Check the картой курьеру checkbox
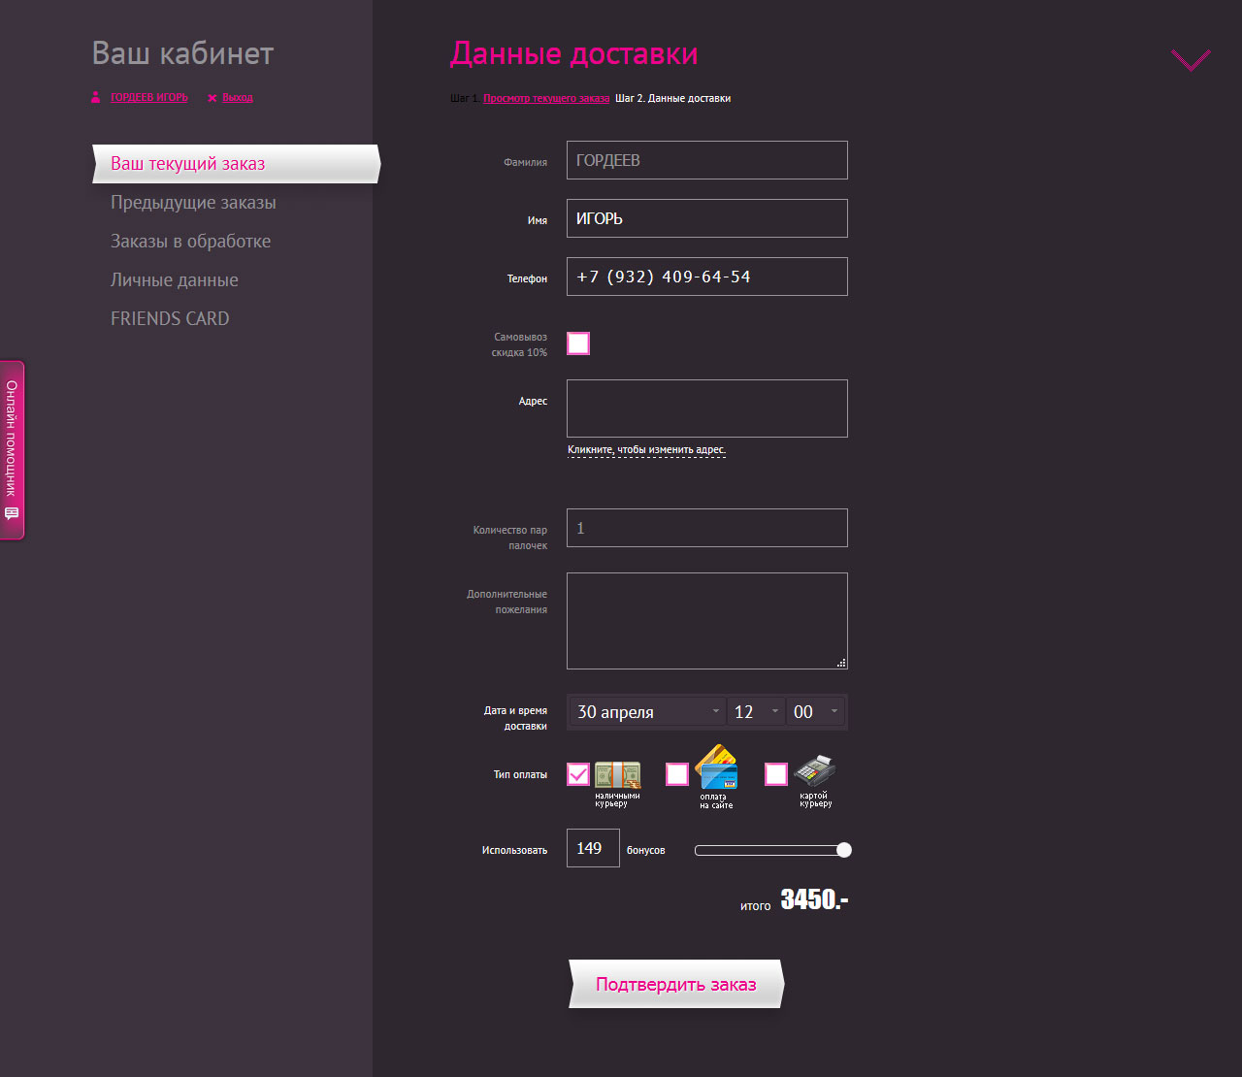The width and height of the screenshot is (1242, 1077). (776, 774)
